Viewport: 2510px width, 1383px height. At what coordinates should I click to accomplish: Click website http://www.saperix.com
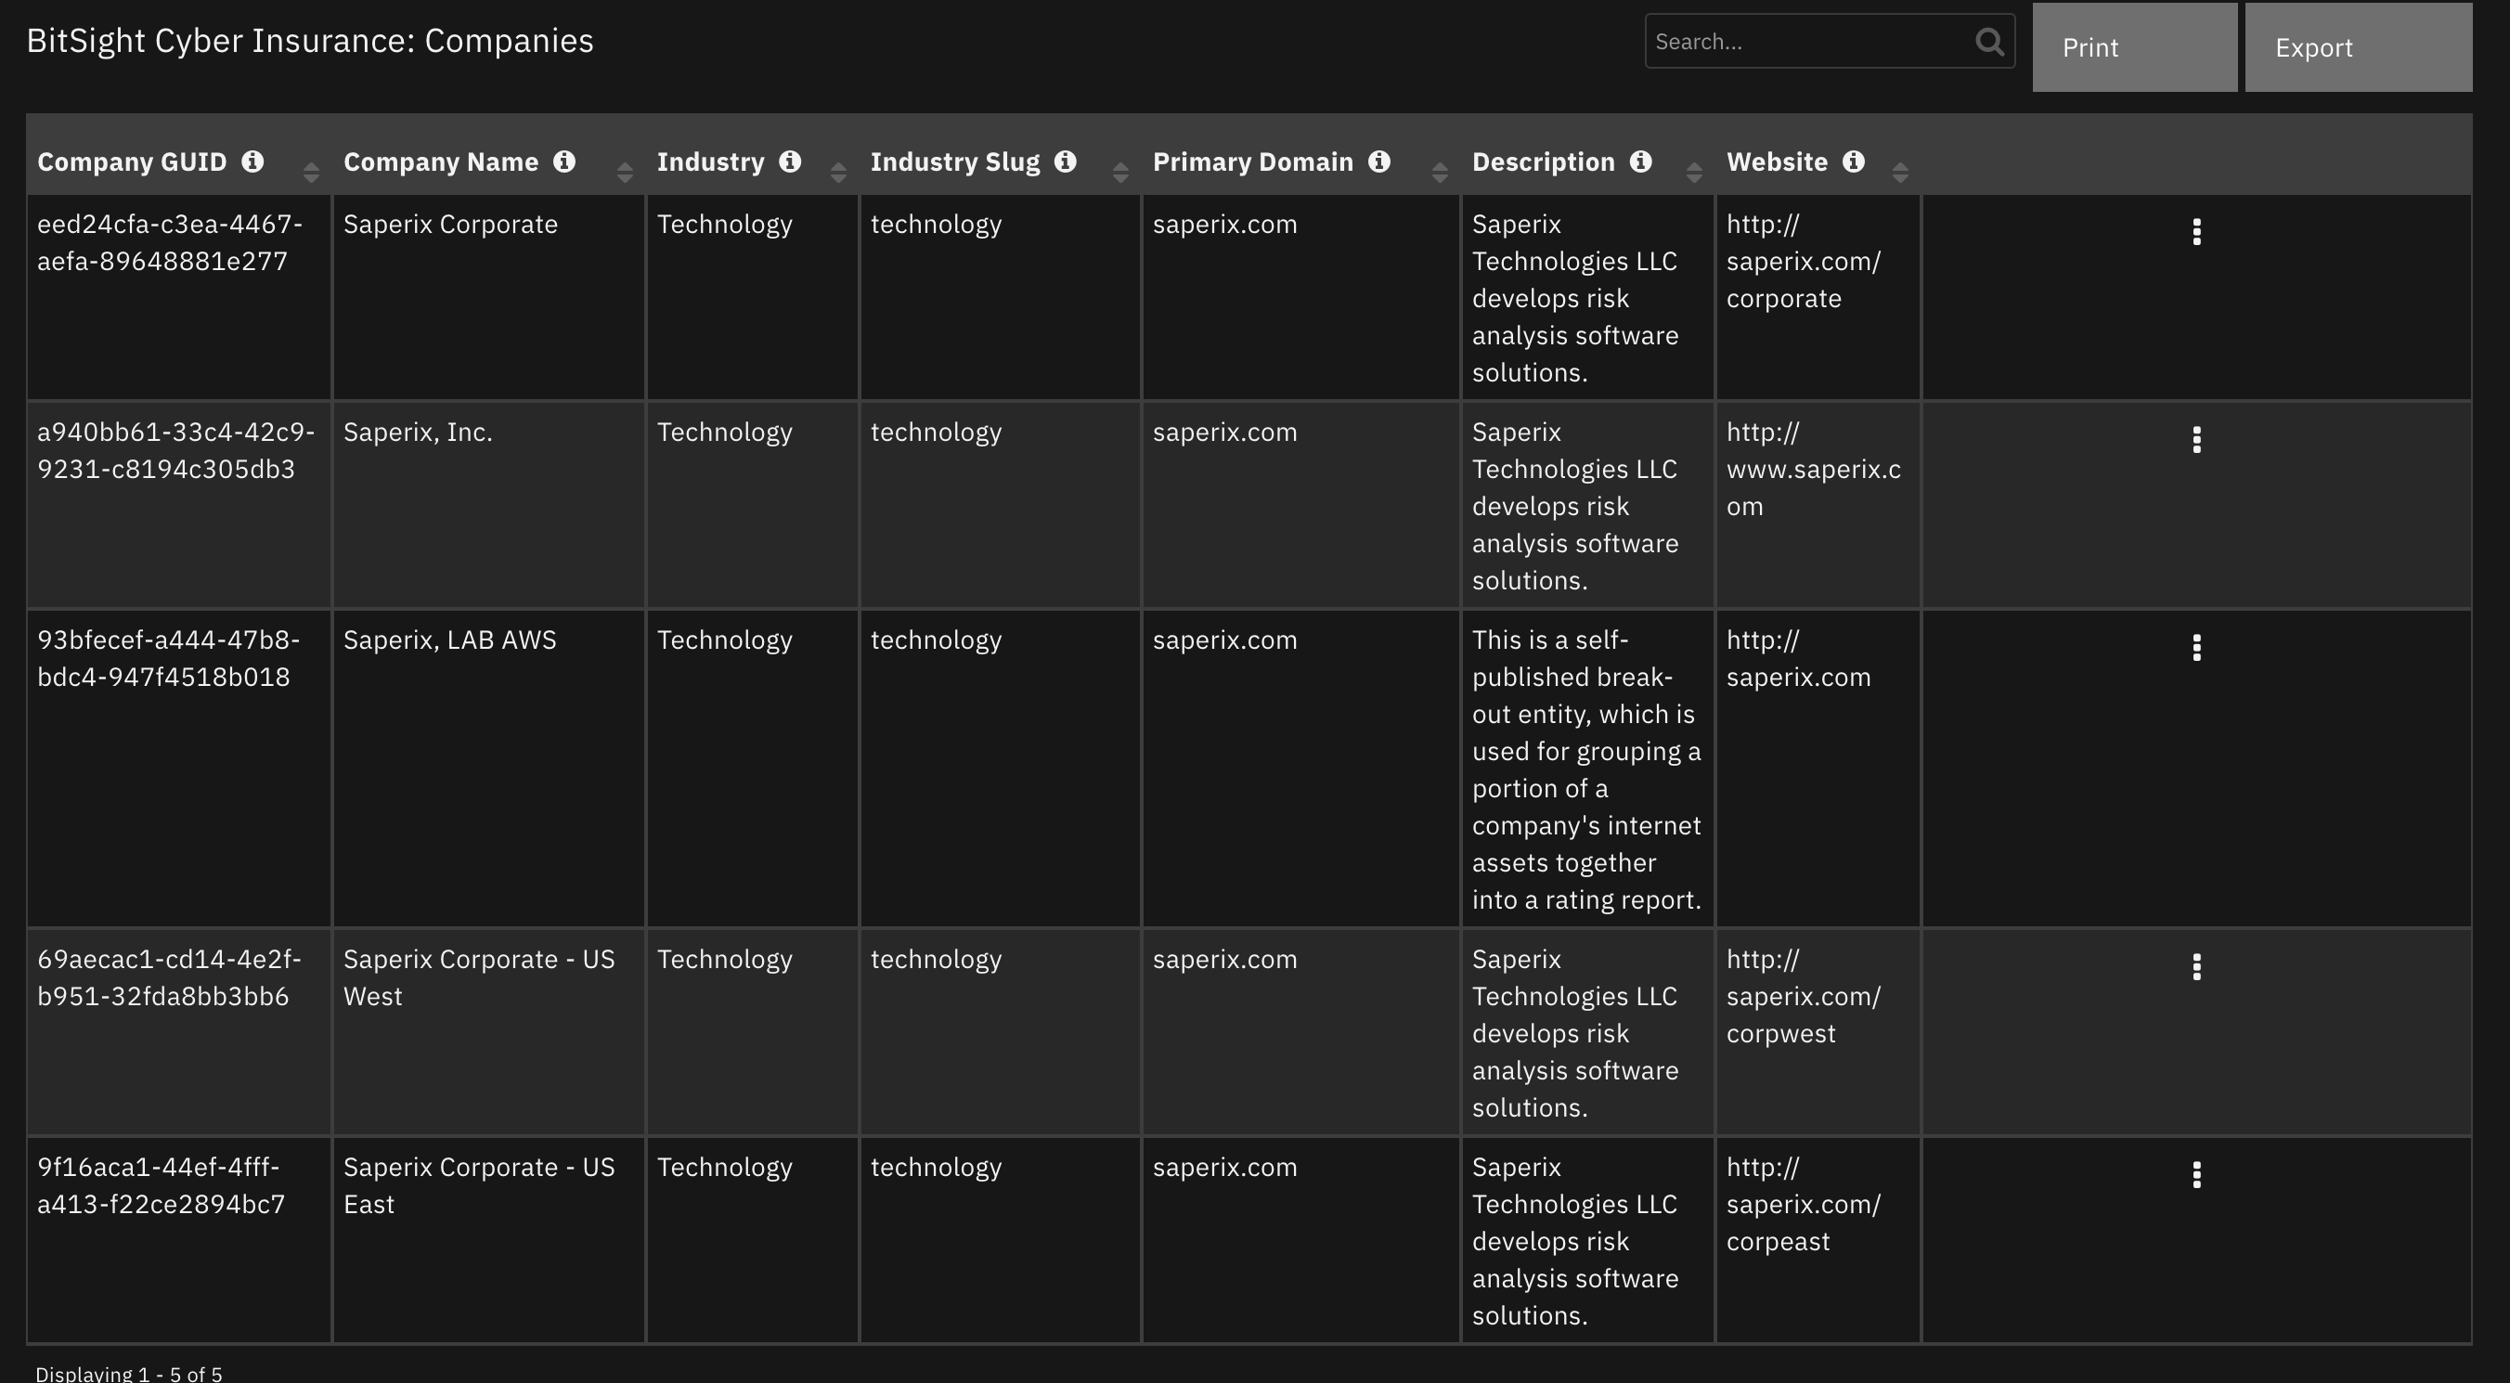point(1815,469)
